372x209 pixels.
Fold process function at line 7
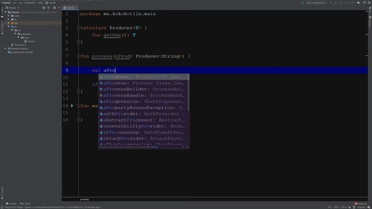pyautogui.click(x=78, y=56)
